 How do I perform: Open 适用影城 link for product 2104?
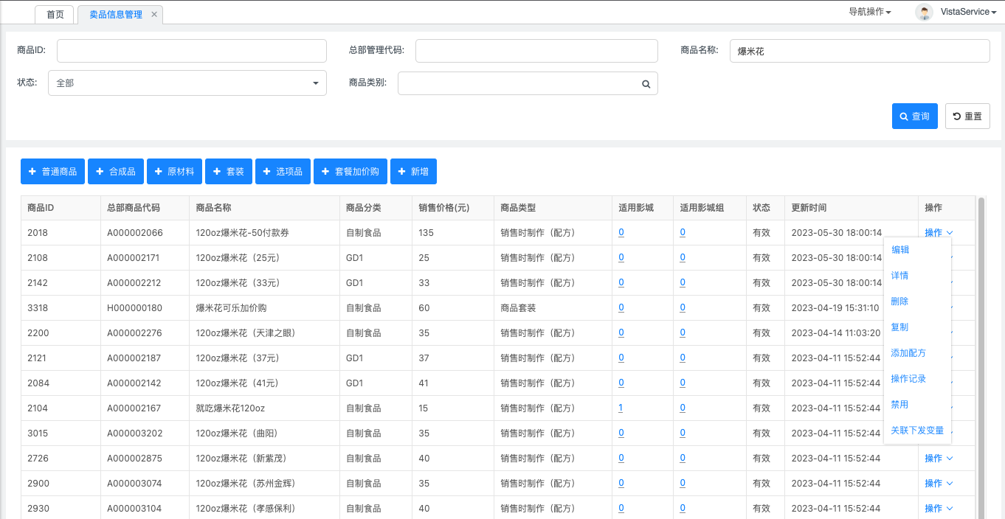tap(621, 408)
